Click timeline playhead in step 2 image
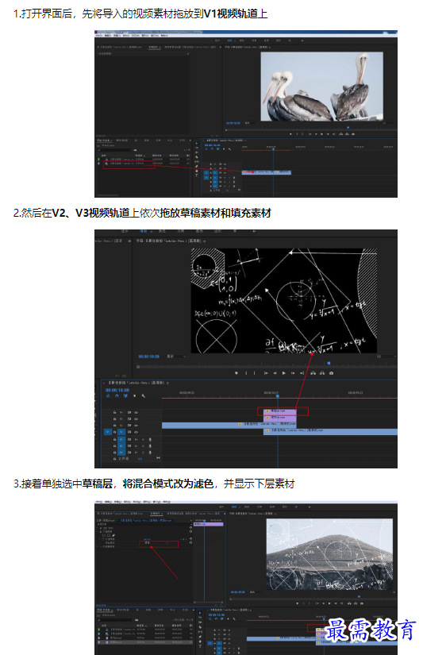423x655 pixels. point(278,395)
